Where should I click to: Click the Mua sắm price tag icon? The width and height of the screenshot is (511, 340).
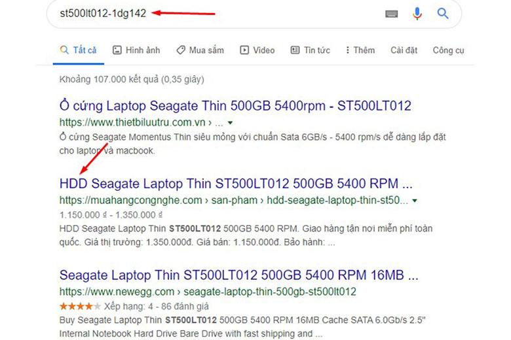pyautogui.click(x=181, y=50)
